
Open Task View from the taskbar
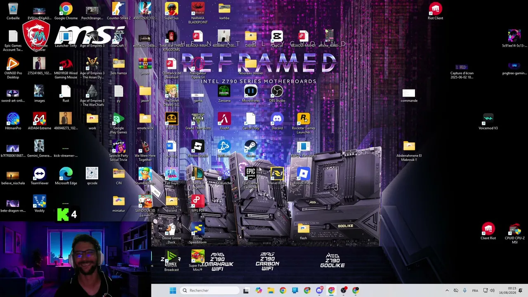(246, 290)
